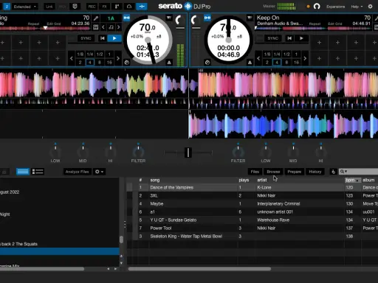
Task: Click left deck beatgrid calendar icon
Action: pos(96,27)
